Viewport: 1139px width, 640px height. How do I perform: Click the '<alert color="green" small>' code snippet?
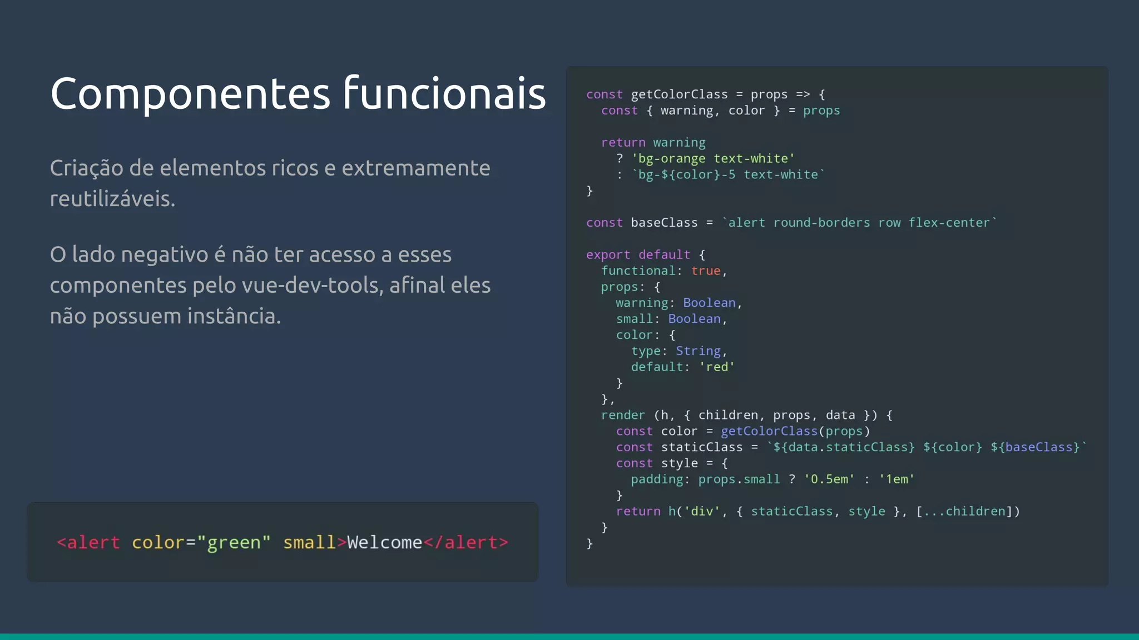[283, 542]
